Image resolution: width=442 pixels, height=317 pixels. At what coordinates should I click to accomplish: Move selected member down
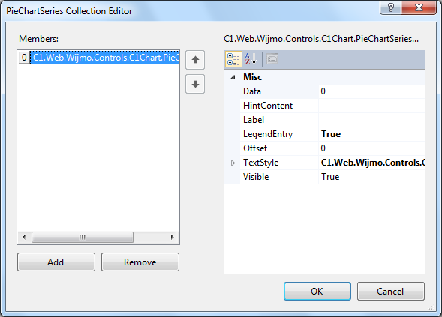pyautogui.click(x=195, y=84)
